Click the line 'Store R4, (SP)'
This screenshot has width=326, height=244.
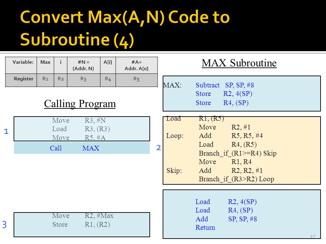(x=222, y=103)
